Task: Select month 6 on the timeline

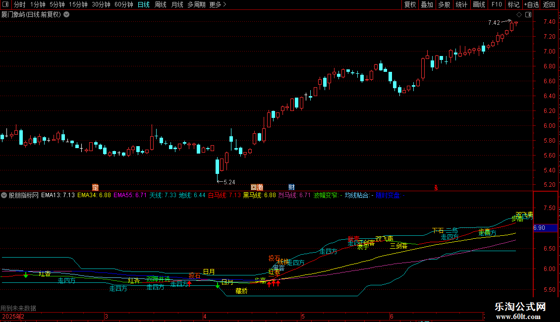Action: coord(392,316)
